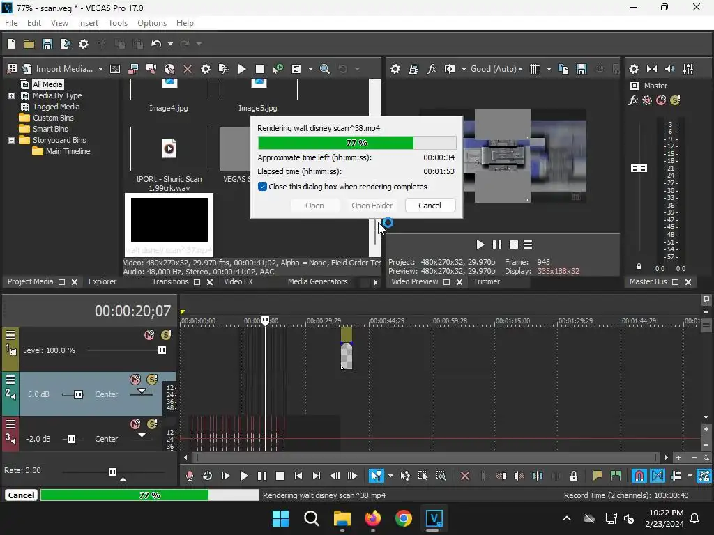The height and width of the screenshot is (535, 714).
Task: Start media preview in Project Media toolbar
Action: (242, 69)
